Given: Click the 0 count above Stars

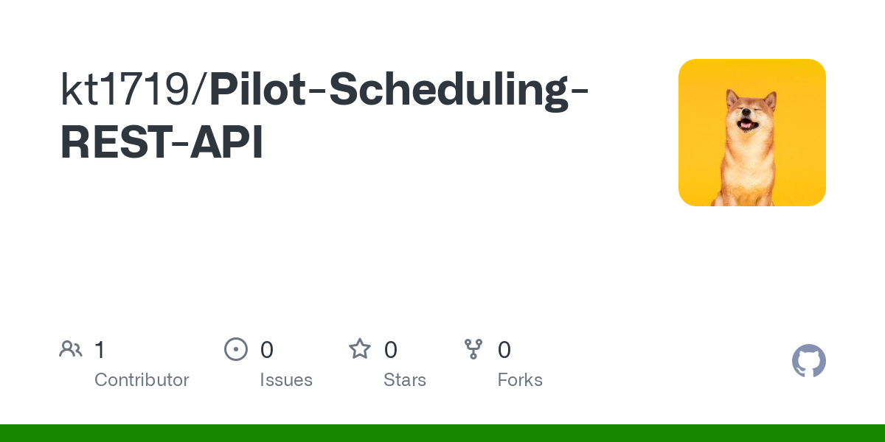Looking at the screenshot, I should pyautogui.click(x=391, y=350).
